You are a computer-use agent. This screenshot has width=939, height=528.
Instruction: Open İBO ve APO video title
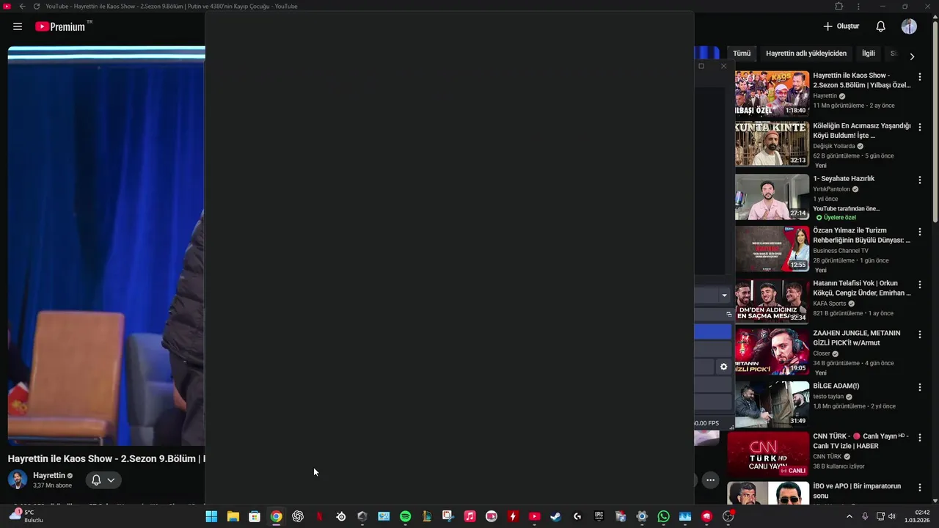coord(857,491)
